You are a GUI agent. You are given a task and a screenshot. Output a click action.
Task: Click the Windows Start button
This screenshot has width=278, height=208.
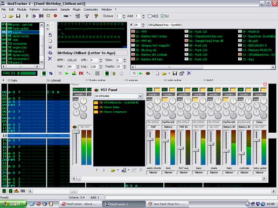pyautogui.click(x=13, y=204)
